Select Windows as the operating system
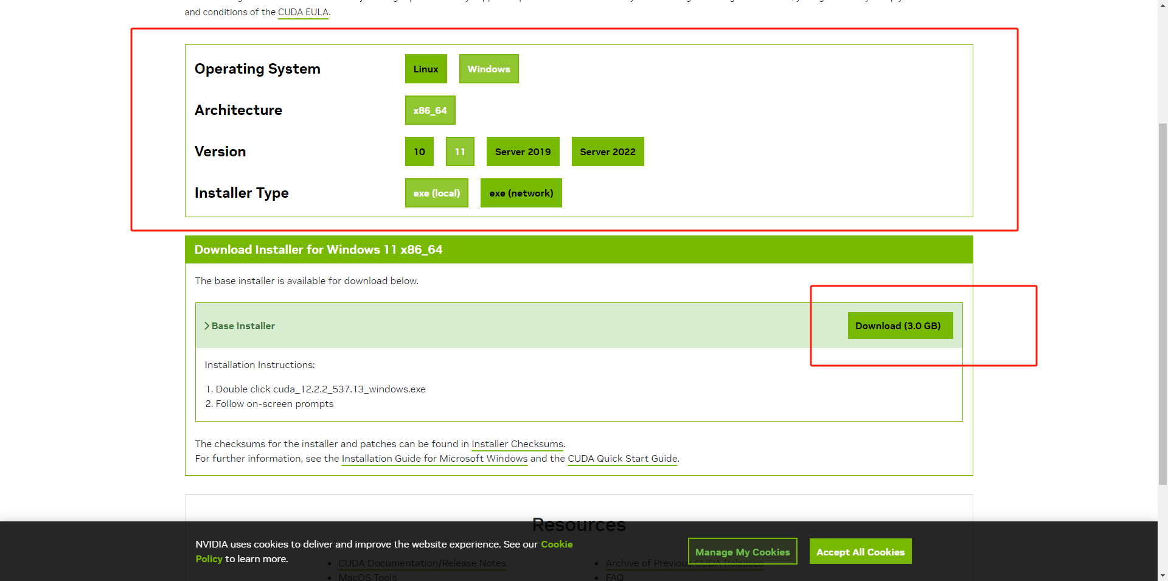The height and width of the screenshot is (581, 1168). click(x=488, y=69)
